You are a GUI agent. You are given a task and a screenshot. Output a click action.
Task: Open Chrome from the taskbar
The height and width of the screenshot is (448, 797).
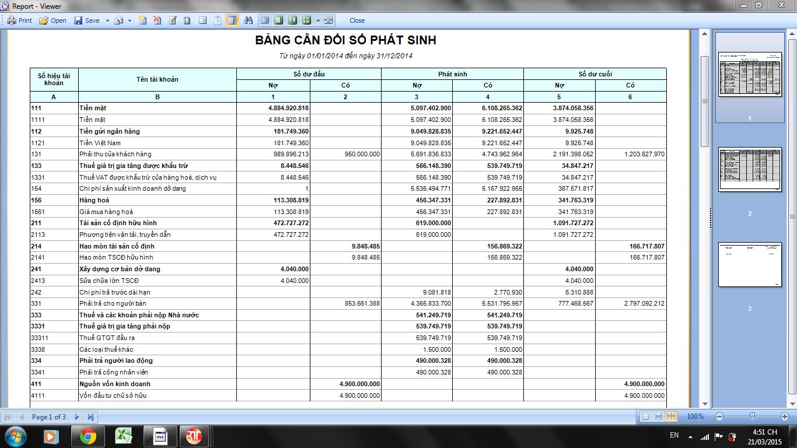pyautogui.click(x=88, y=436)
